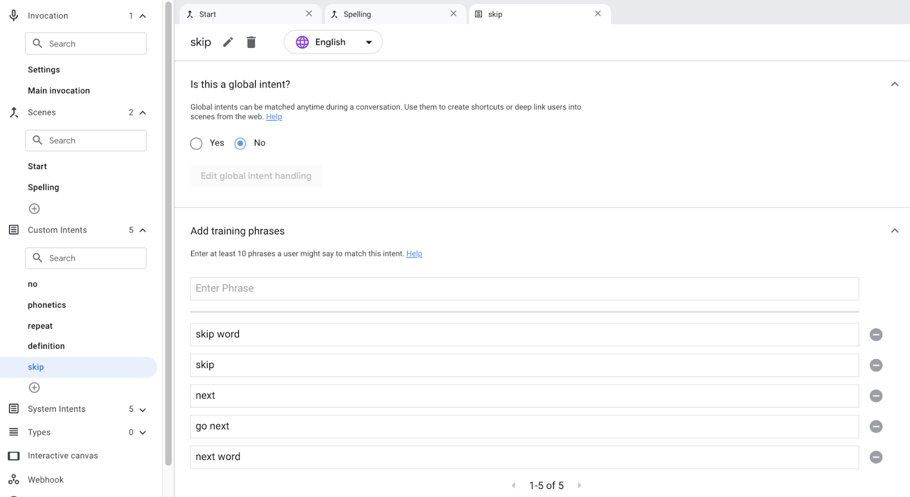Open Interactive canvas in the sidebar
Screen dimensions: 910x497
(x=63, y=455)
